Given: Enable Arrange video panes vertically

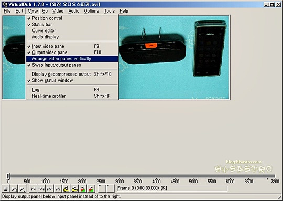Looking at the screenshot, I should tap(72, 59).
